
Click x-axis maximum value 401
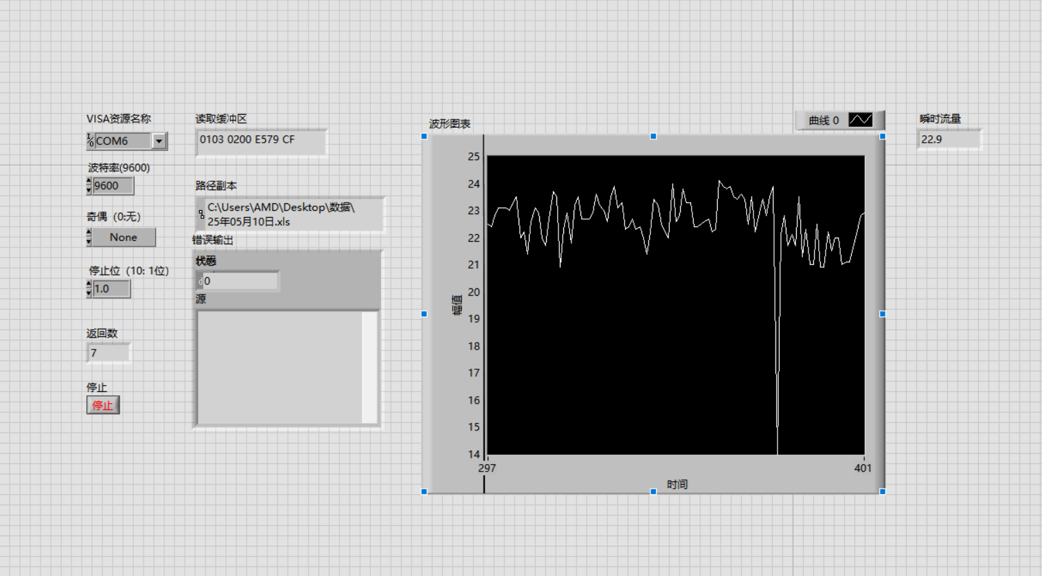pyautogui.click(x=863, y=468)
